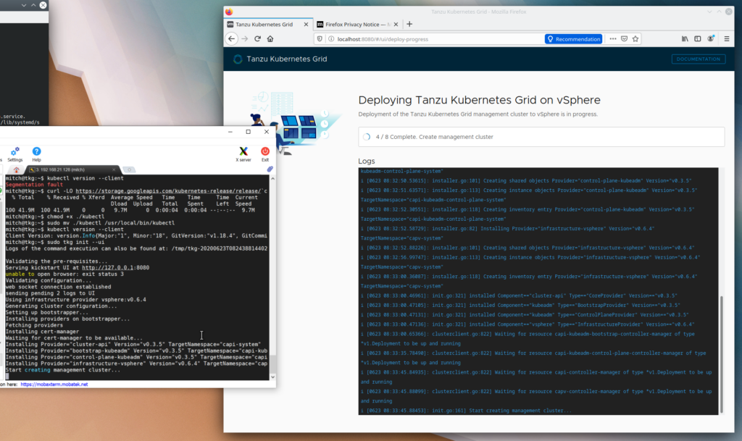Click the 'Logs' heading
This screenshot has height=441, width=742.
coord(366,161)
